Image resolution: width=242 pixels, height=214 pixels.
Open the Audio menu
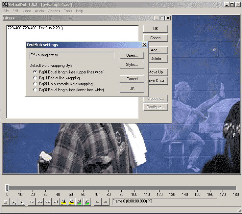coord(39,11)
